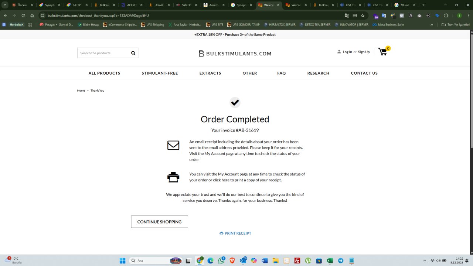
Task: Click into the product search field
Action: click(103, 53)
